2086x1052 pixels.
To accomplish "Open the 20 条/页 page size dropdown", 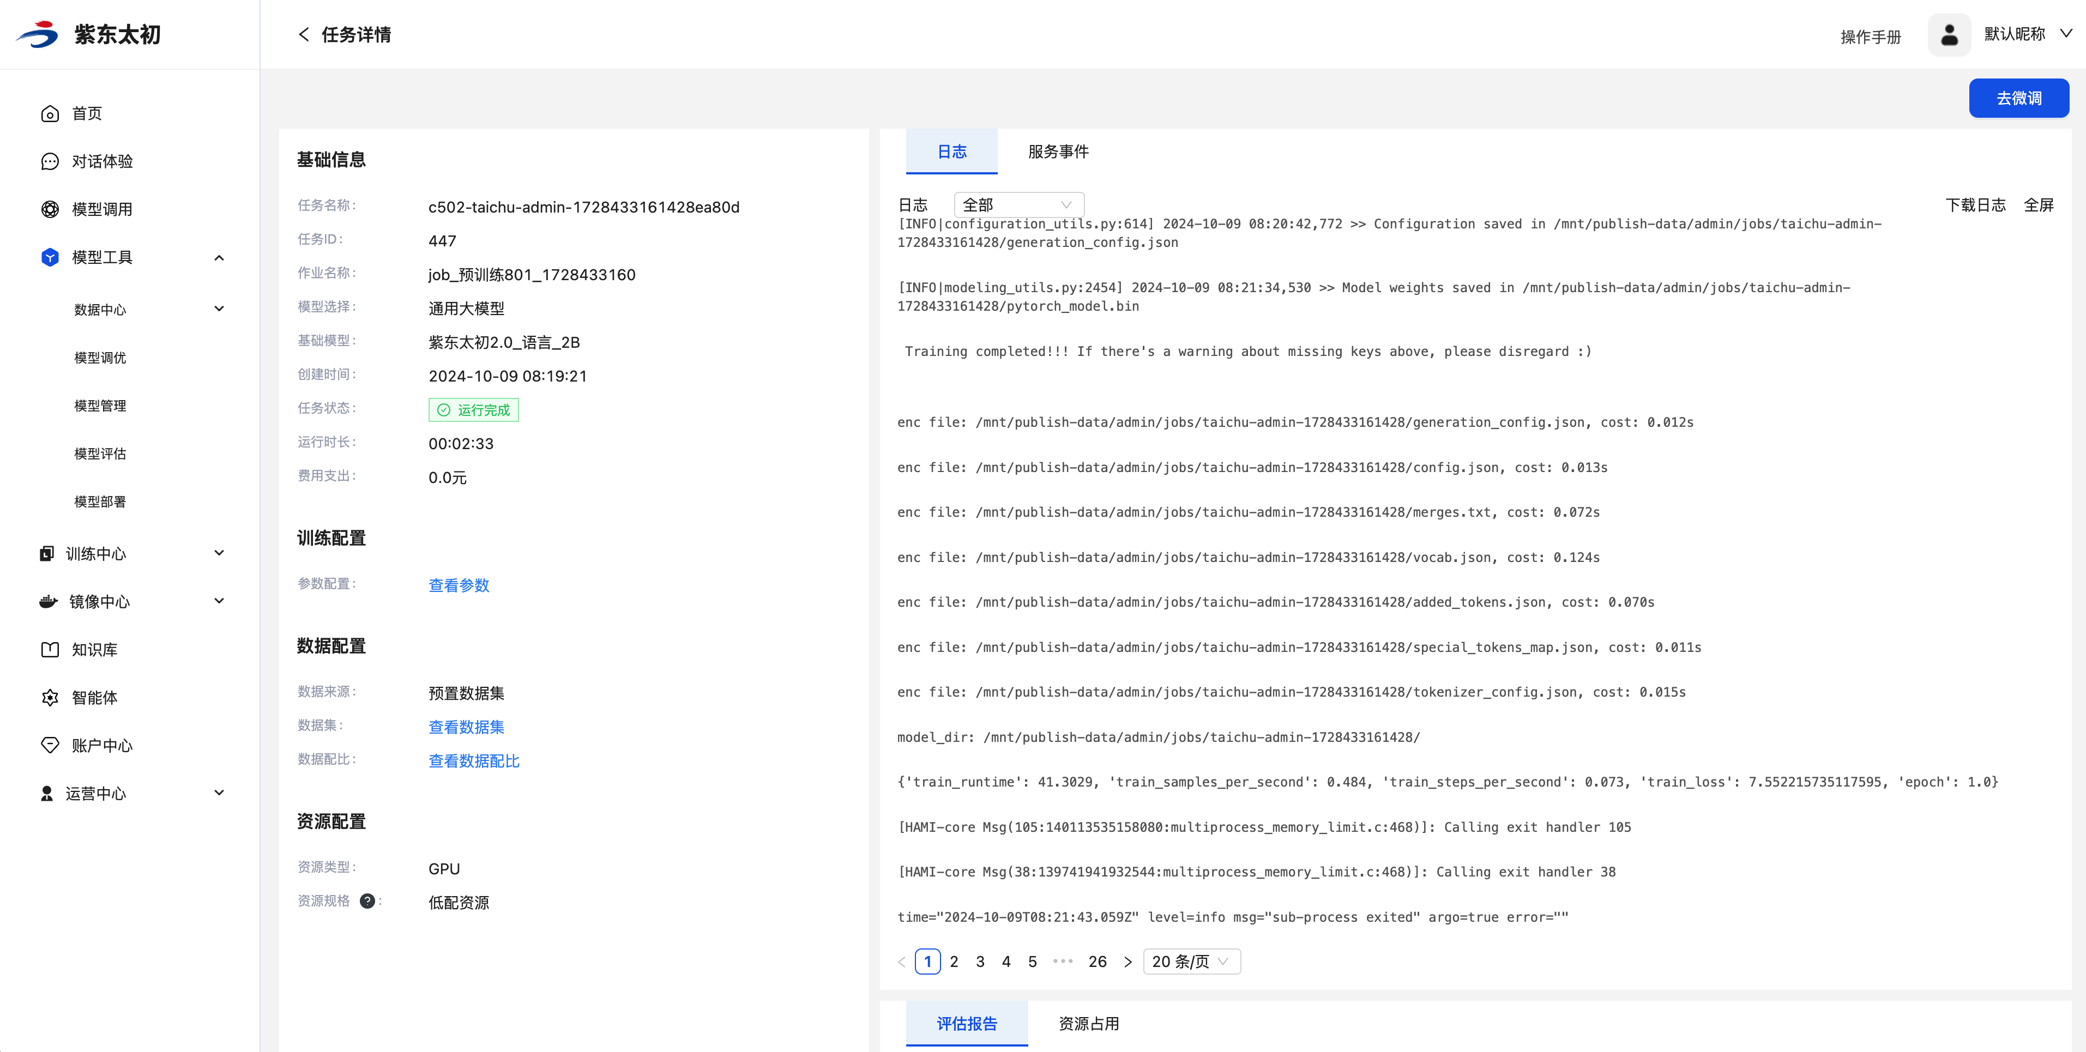I will 1190,962.
